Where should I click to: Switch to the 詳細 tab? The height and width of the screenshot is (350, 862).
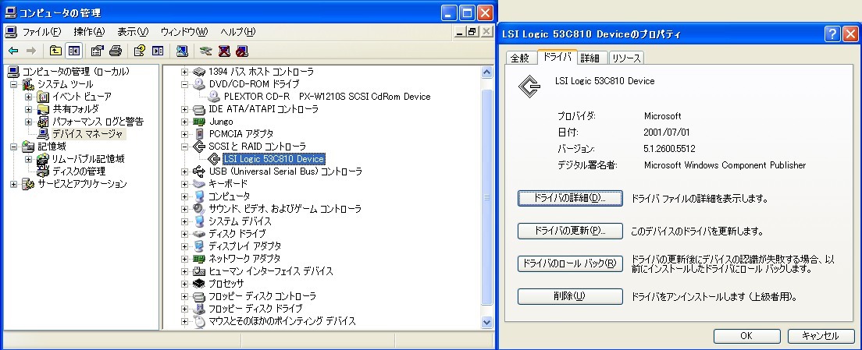[x=592, y=58]
